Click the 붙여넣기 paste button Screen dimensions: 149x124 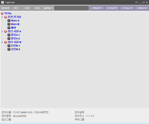[49, 8]
